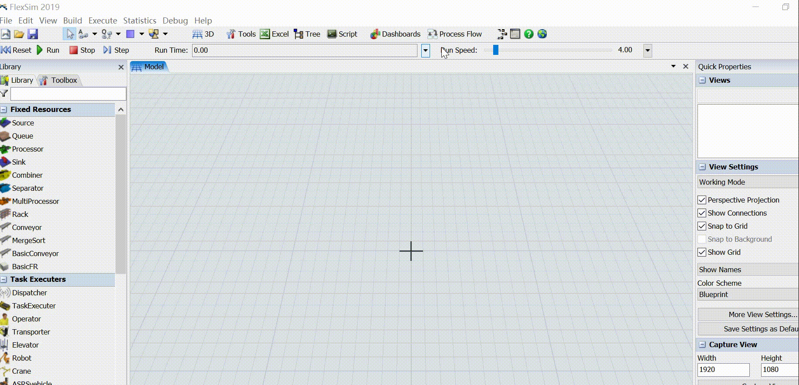Activate the Connect Objects (A) mode icon
The image size is (799, 385).
pyautogui.click(x=83, y=34)
